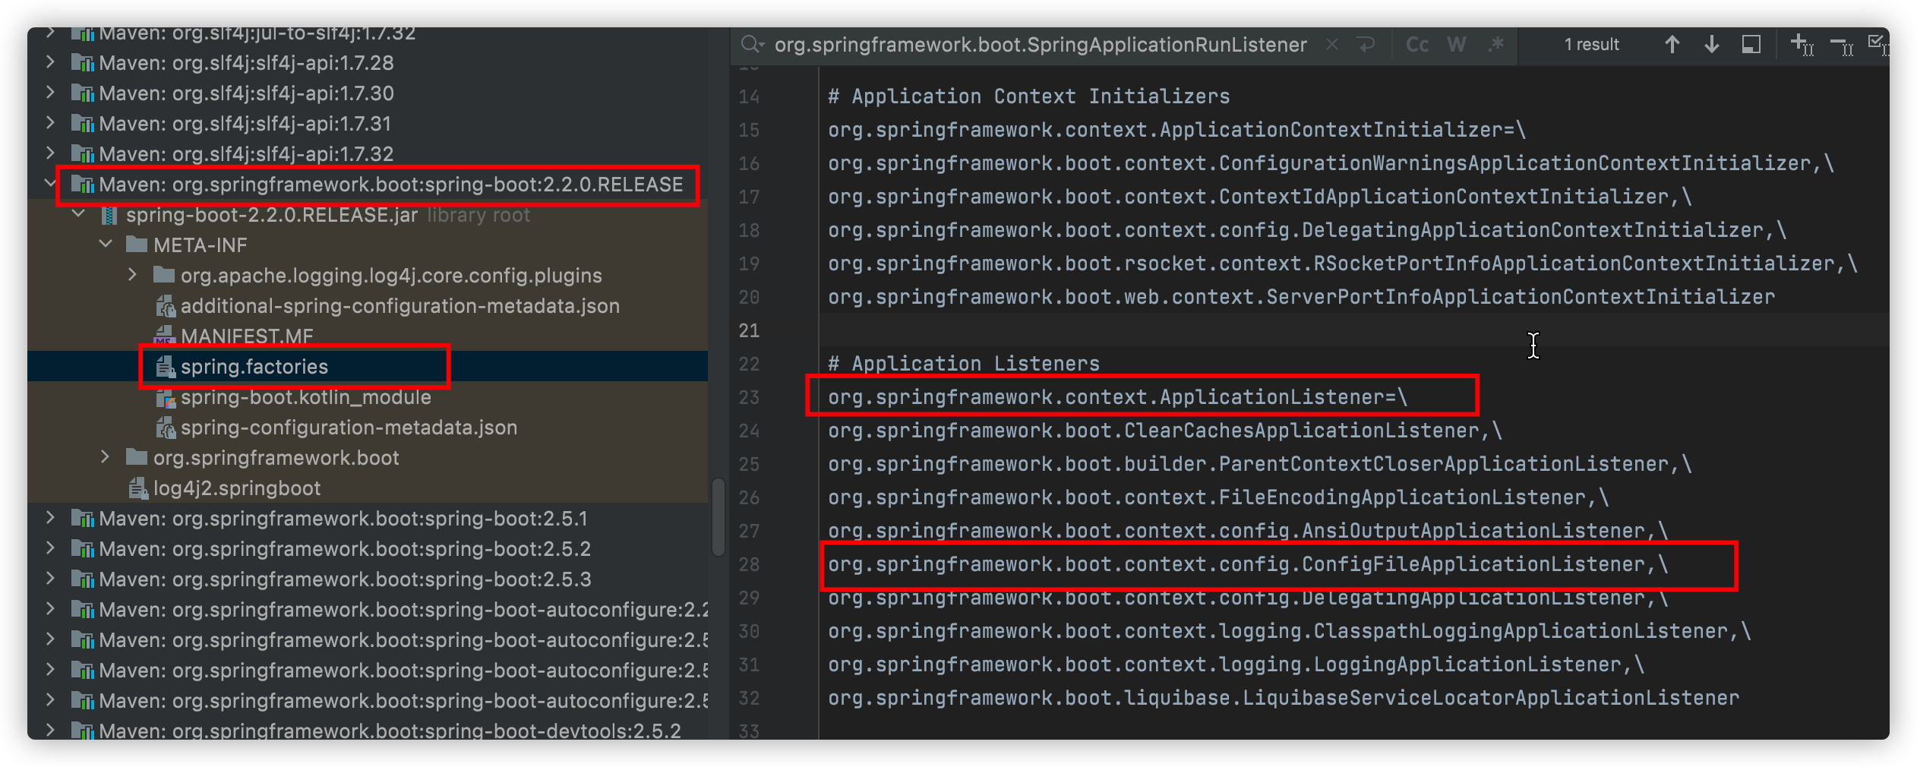The height and width of the screenshot is (767, 1917).
Task: Expand org.apache.logging.log4j.core.config.plugins folder
Action: click(132, 275)
